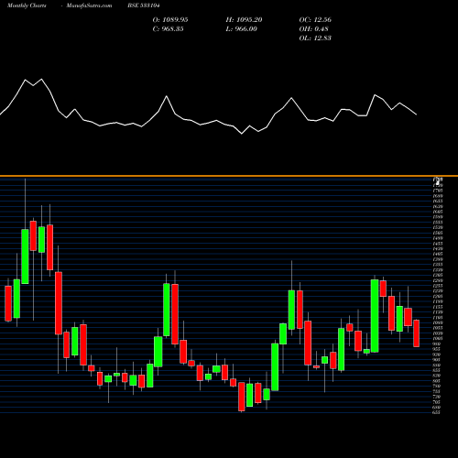Click the 'Monthly Charts' title text
Image resolution: width=458 pixels, height=458 pixels.
click(x=27, y=5)
